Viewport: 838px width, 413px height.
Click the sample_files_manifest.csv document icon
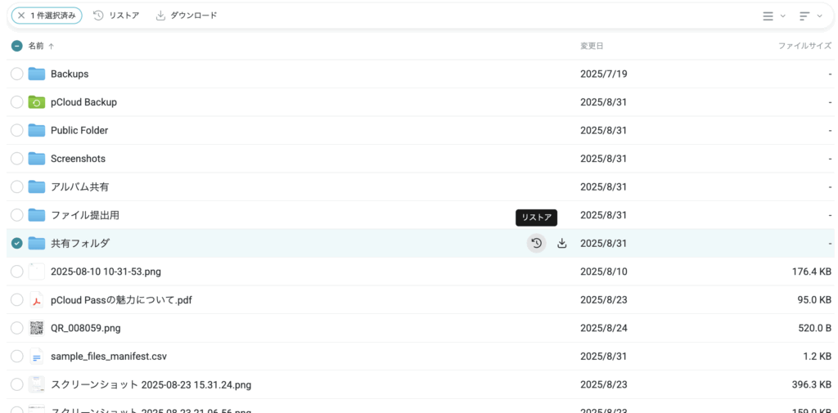36,357
